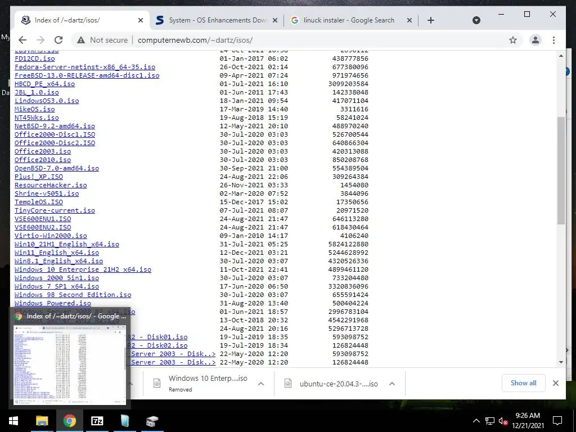Click the Chrome taskbar icon
This screenshot has height=432, width=576.
coord(69,421)
